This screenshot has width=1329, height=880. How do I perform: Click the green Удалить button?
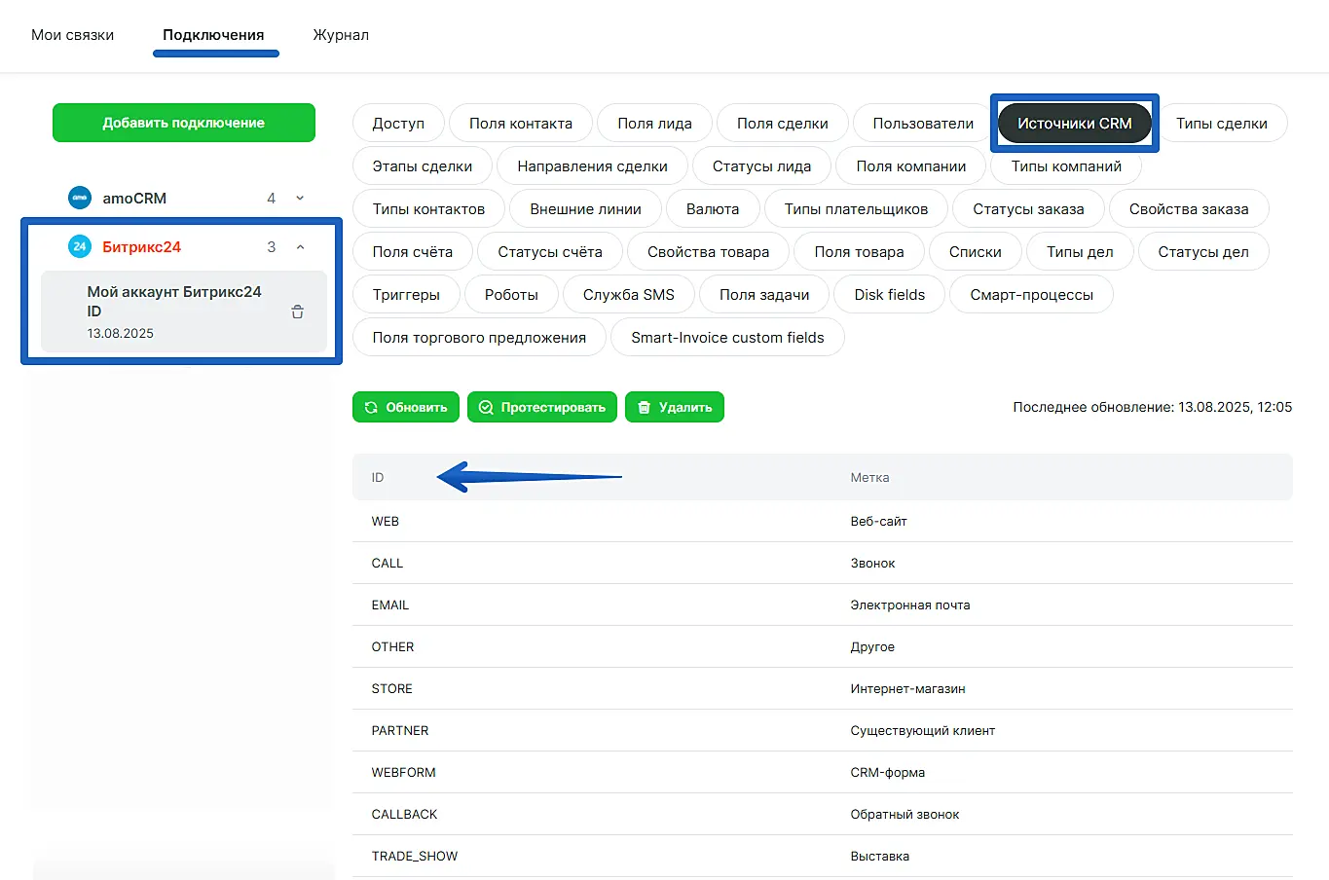click(674, 407)
